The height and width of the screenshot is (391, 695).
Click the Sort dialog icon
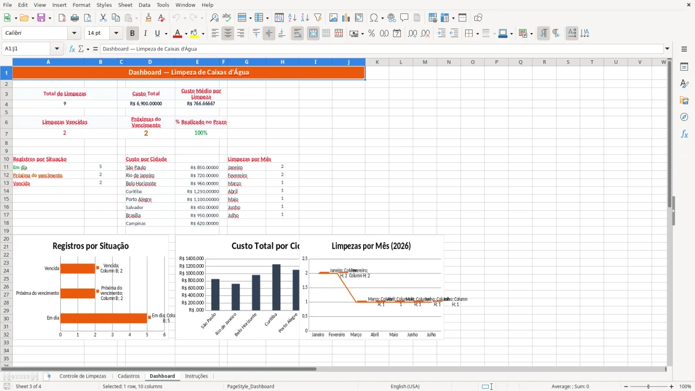click(x=279, y=18)
